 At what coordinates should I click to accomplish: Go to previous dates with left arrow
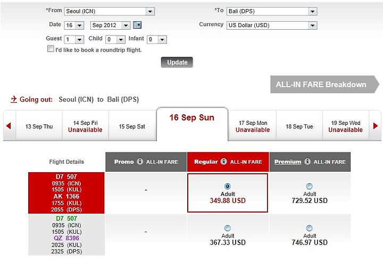(x=9, y=126)
